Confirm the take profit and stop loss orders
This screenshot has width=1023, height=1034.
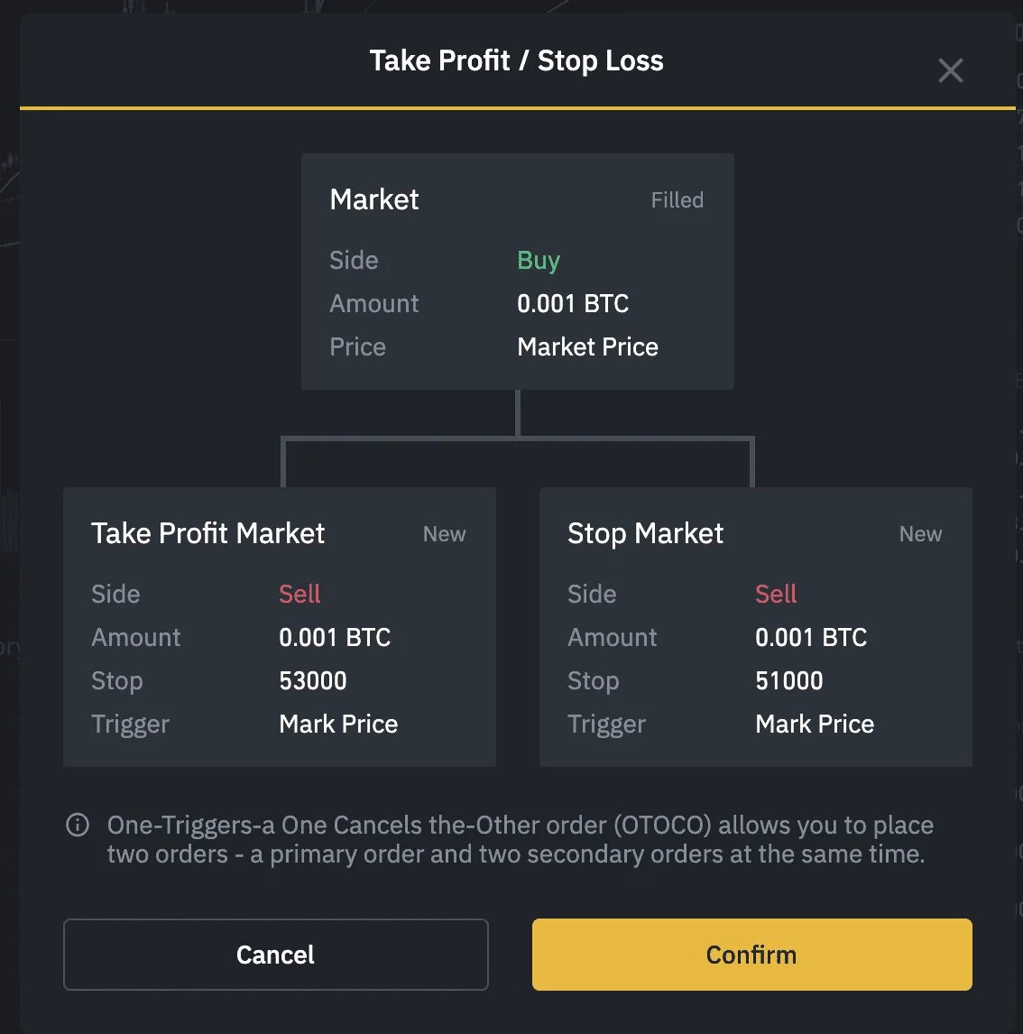click(x=752, y=955)
